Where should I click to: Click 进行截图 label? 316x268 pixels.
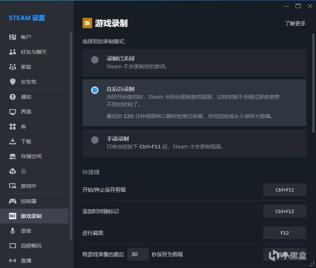(93, 233)
